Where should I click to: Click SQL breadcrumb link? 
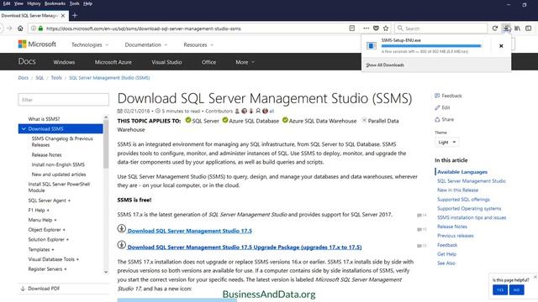click(40, 78)
